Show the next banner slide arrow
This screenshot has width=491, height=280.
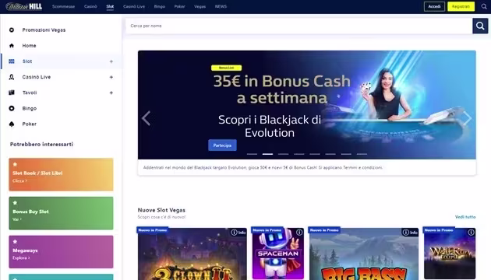pos(467,118)
